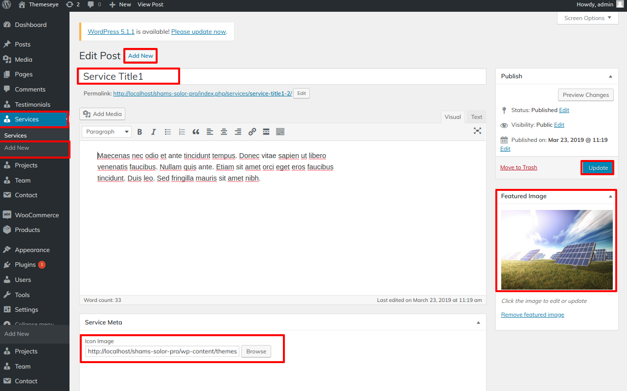Click the solar panel featured image thumbnail
Screen dimensions: 627x391
(557, 250)
